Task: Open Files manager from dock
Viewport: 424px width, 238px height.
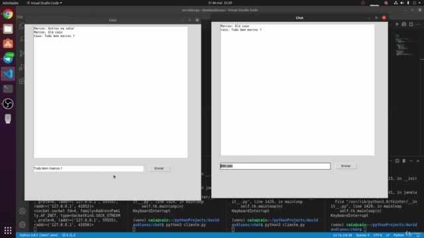Action: pos(8,29)
